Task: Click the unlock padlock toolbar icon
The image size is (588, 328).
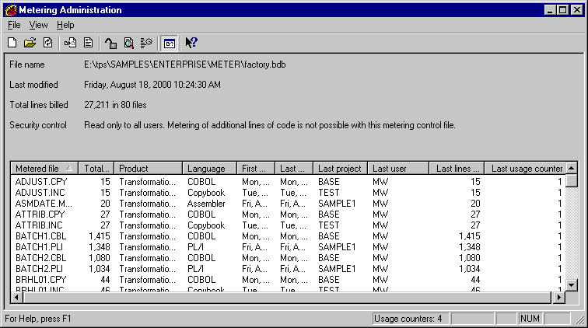Action: (x=111, y=43)
